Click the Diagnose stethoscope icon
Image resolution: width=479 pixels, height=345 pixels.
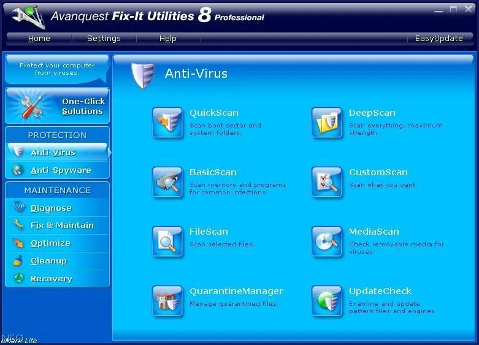point(19,207)
